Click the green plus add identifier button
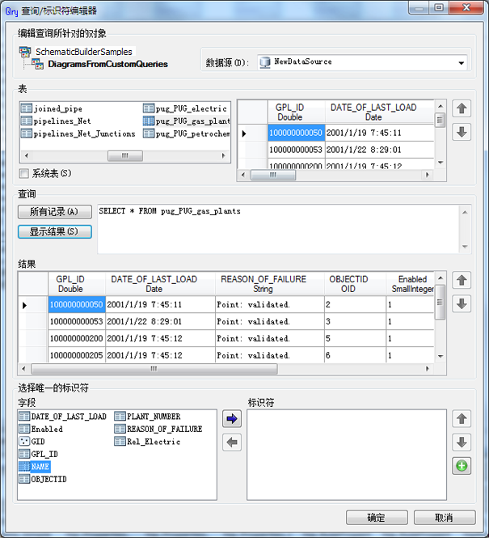 click(461, 466)
